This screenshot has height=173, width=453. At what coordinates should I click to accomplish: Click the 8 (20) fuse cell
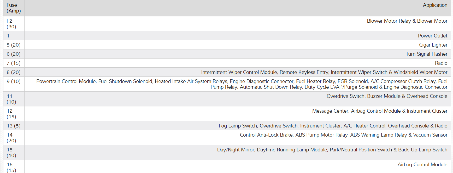[14, 72]
